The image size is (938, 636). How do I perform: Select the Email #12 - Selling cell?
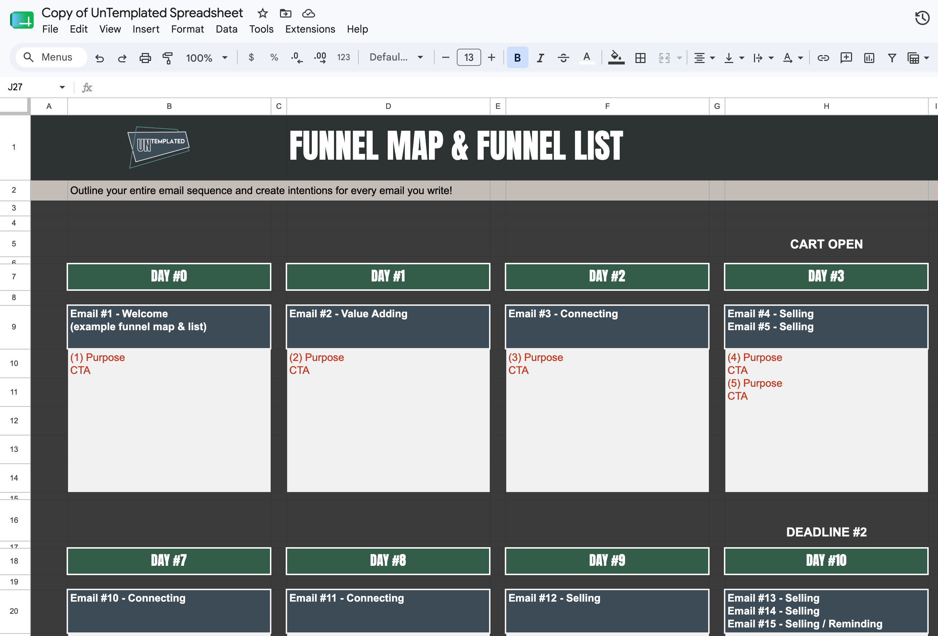(607, 611)
